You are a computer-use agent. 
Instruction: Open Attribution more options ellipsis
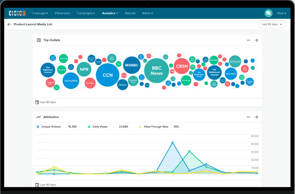(248, 117)
